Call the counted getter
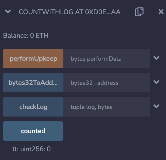166x160 pixels. coord(33,131)
